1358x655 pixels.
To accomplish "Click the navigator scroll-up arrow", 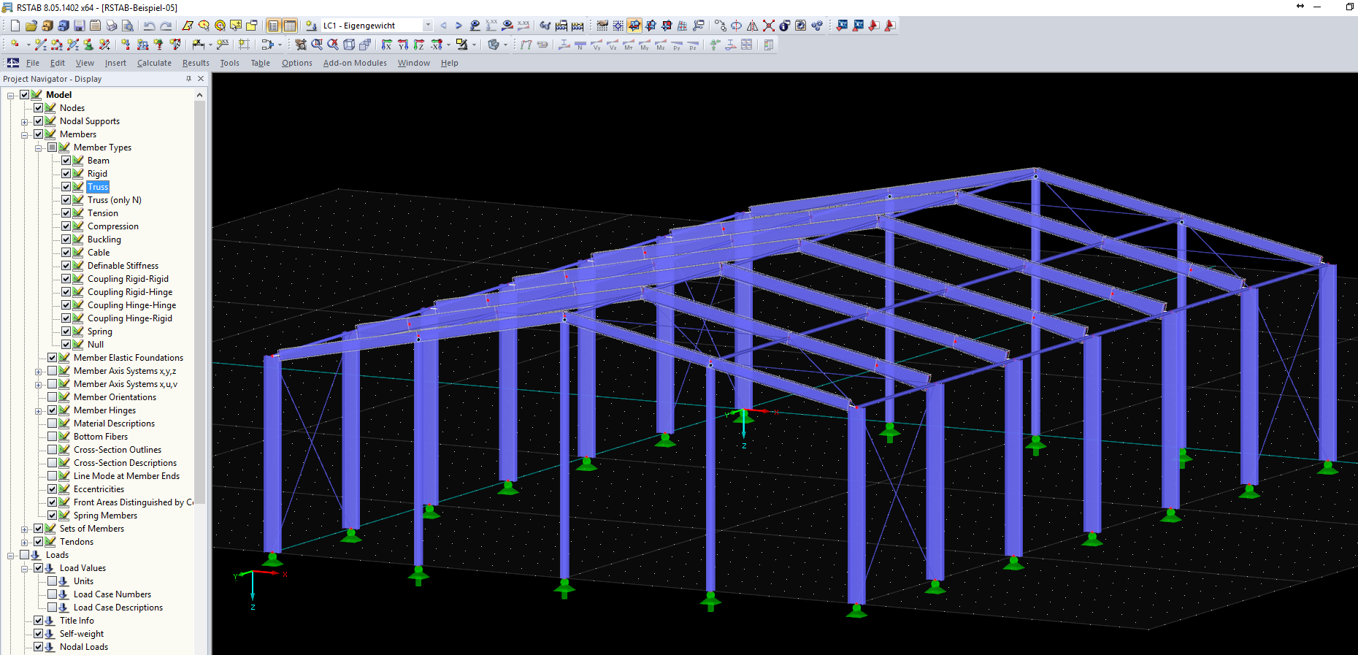I will [199, 95].
